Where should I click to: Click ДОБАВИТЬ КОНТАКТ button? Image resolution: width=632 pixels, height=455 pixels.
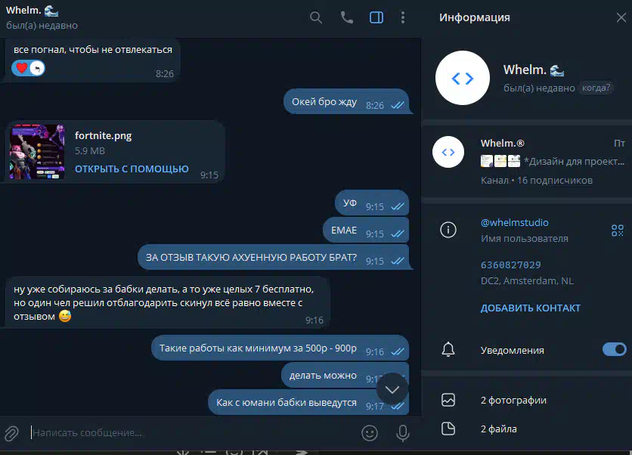[531, 308]
